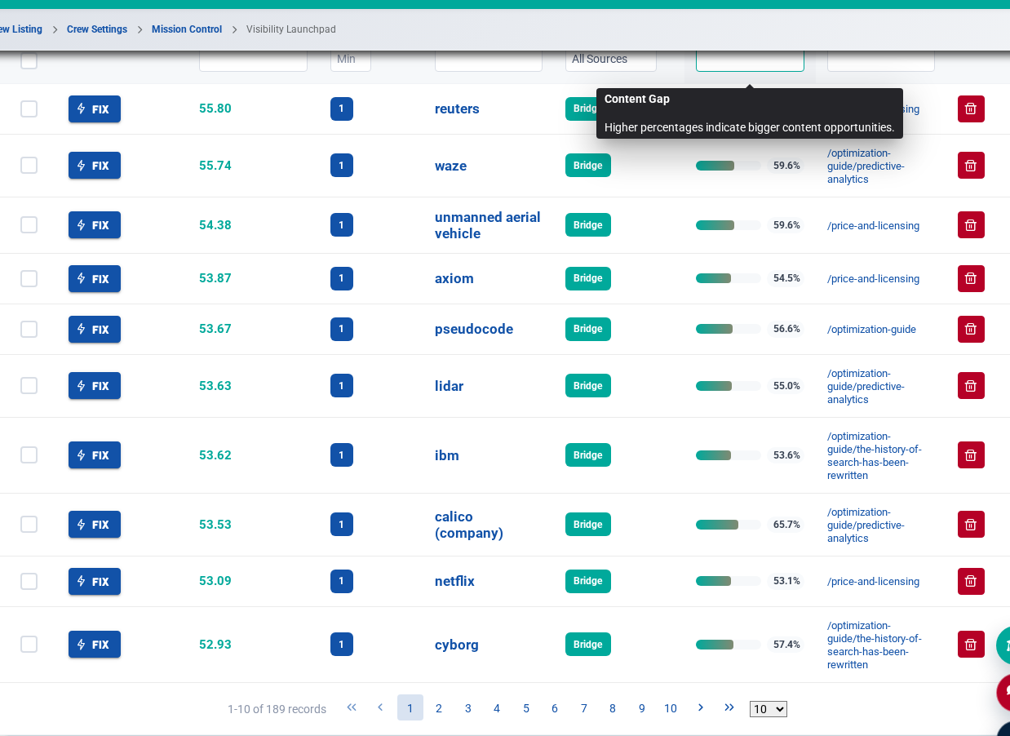Click FIX button for waze
Image resolution: width=1010 pixels, height=736 pixels.
tap(95, 166)
